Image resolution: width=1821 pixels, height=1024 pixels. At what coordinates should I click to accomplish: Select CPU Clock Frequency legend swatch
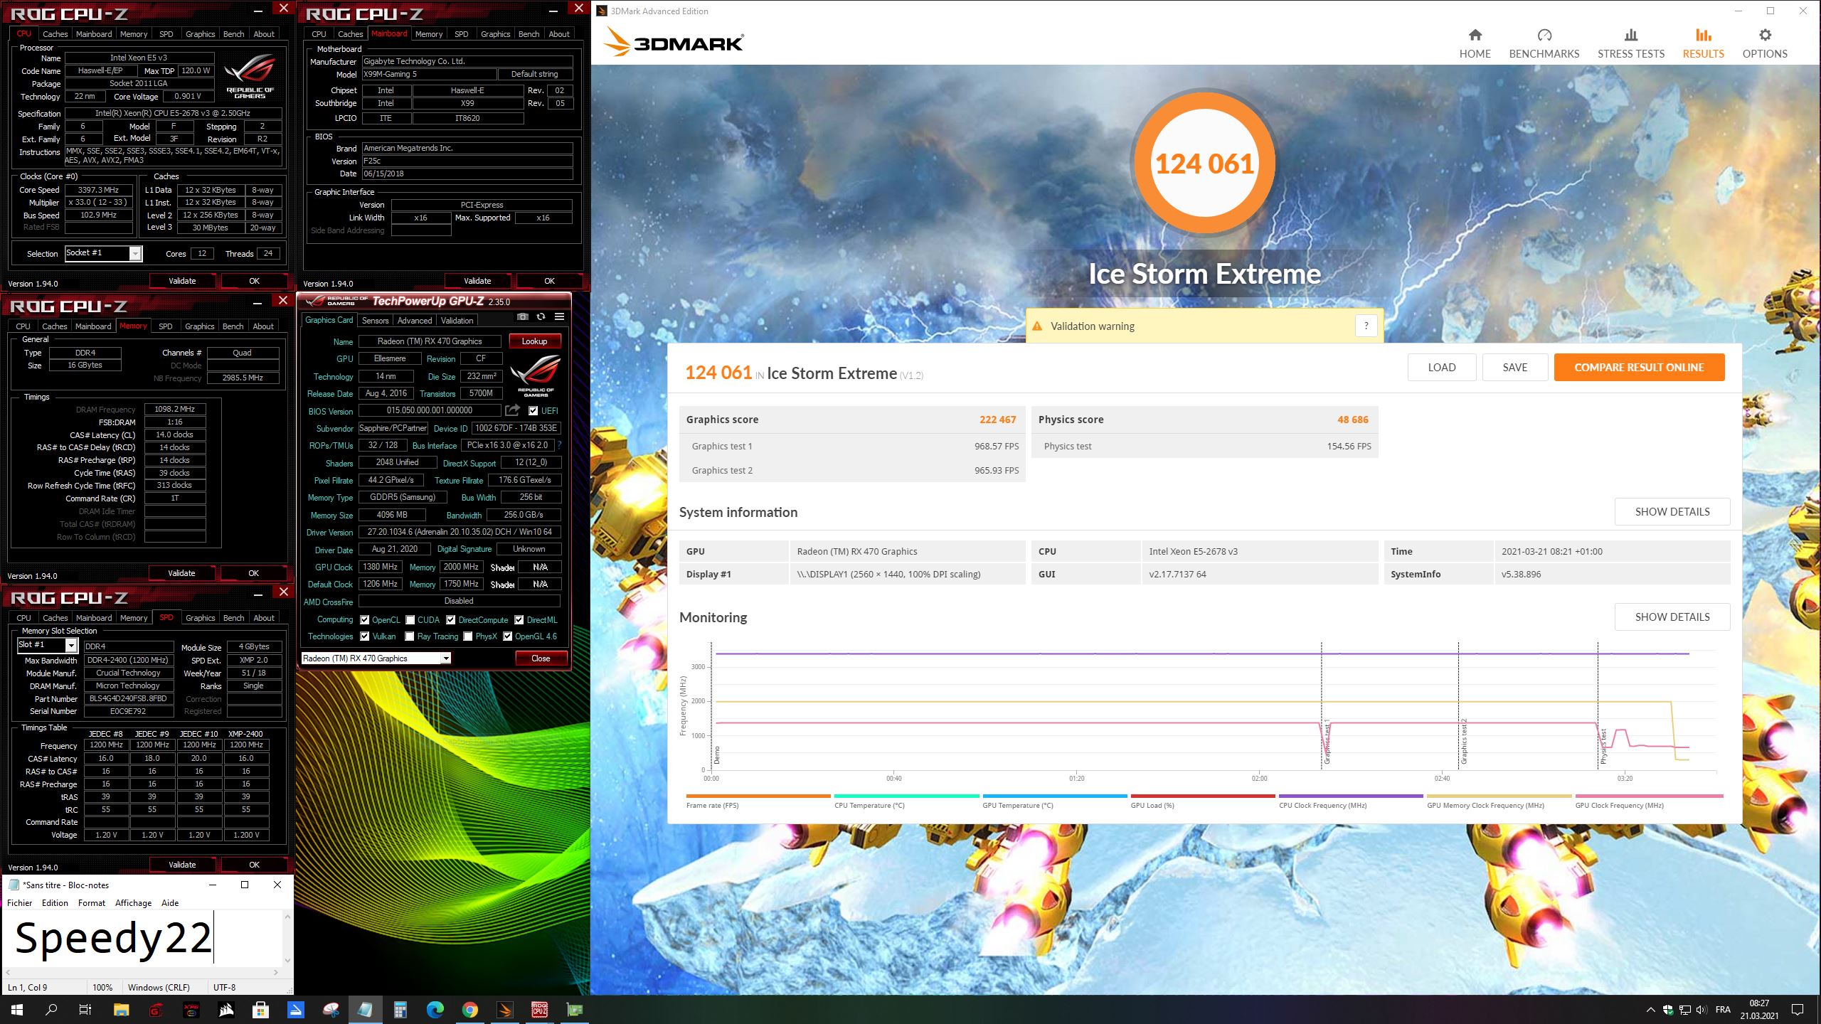click(x=1351, y=796)
